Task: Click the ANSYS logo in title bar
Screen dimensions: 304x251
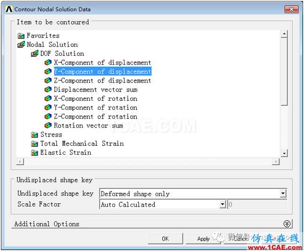Action: click(9, 9)
